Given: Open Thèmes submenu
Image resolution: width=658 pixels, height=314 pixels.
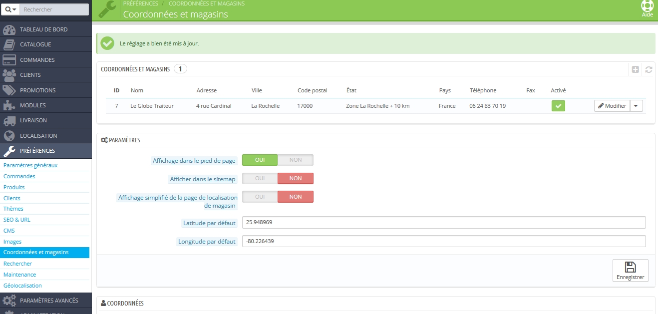Looking at the screenshot, I should pos(13,209).
